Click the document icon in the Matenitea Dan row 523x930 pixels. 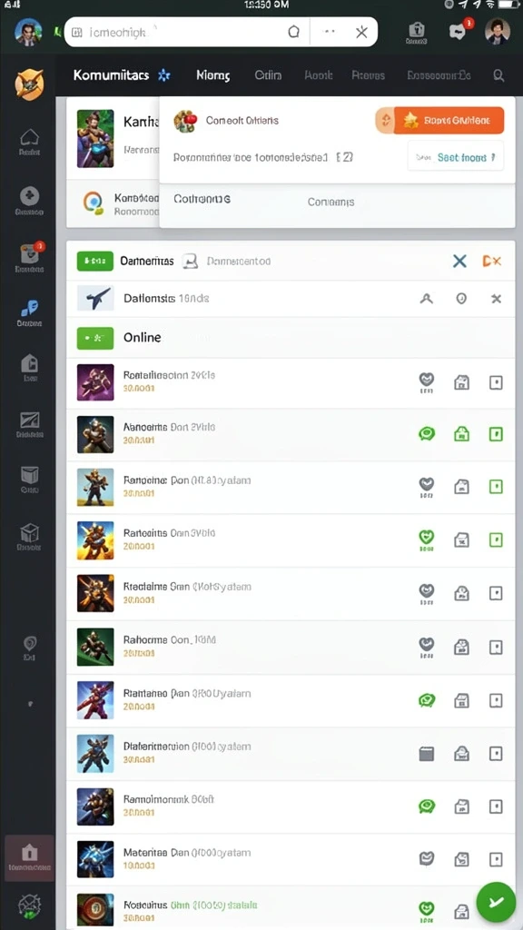coord(461,859)
